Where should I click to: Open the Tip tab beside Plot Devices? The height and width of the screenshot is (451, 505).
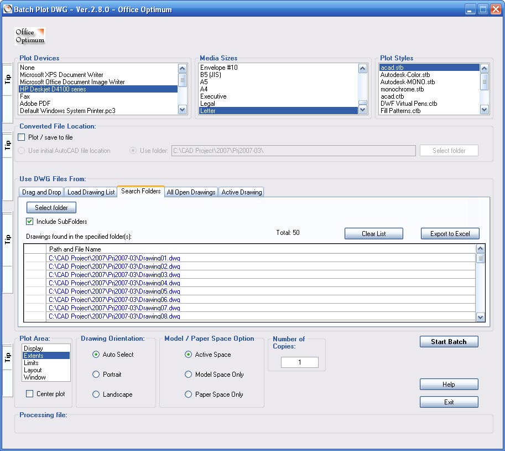7,79
